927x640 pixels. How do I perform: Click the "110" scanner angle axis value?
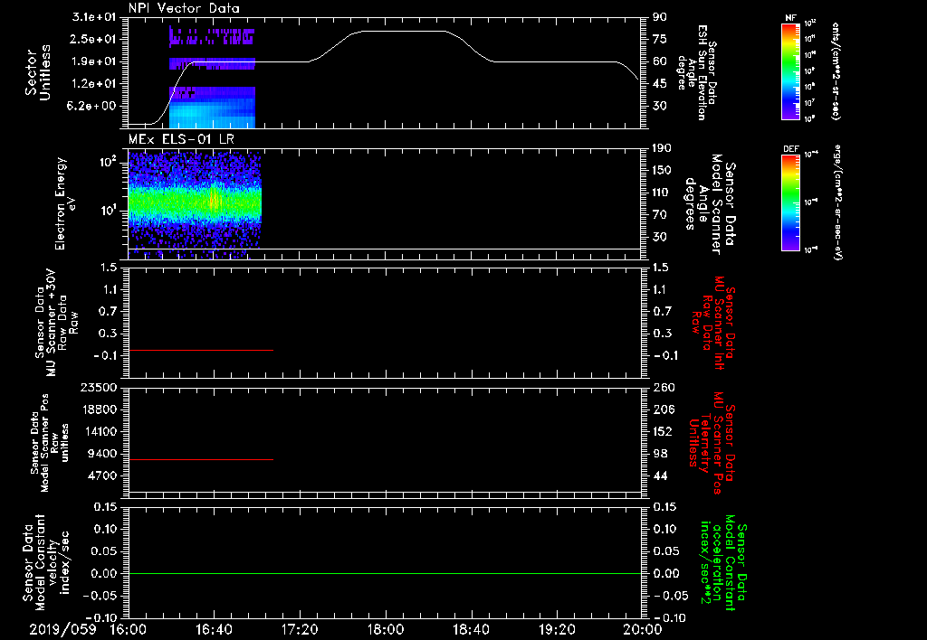663,193
